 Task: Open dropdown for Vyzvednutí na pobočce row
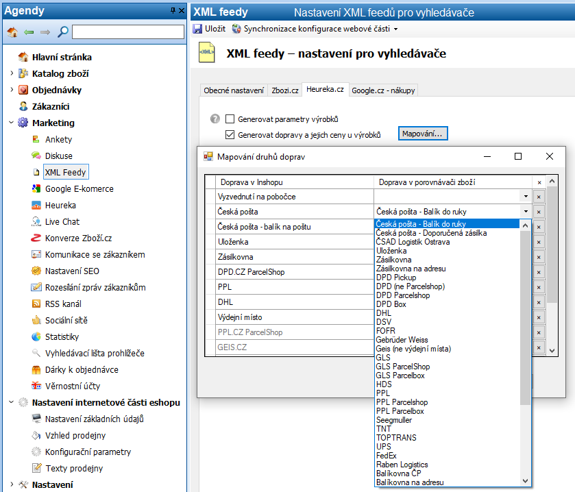[526, 197]
